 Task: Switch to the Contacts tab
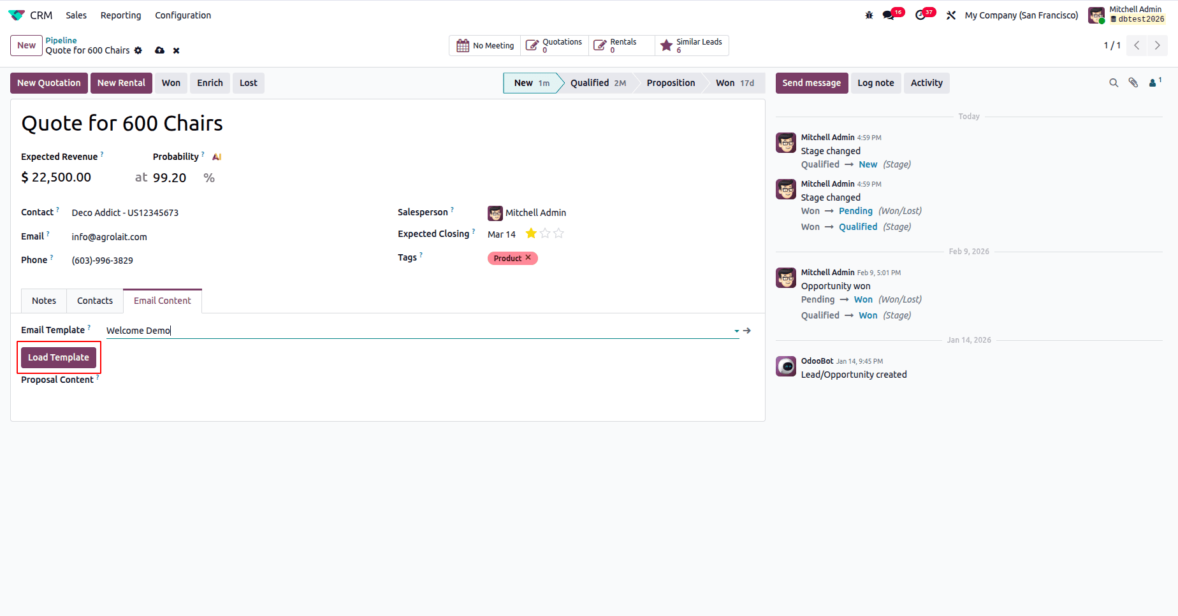pos(94,300)
